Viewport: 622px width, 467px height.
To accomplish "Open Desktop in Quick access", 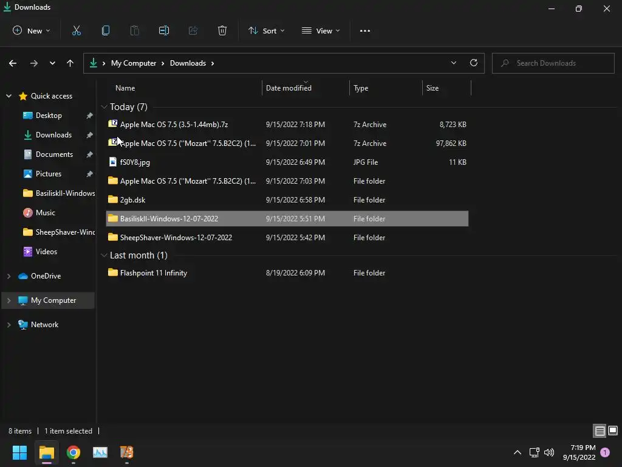I will click(49, 115).
